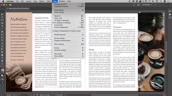Expand the Structure submenu
This screenshot has height=96, width=172.
tap(68, 54)
